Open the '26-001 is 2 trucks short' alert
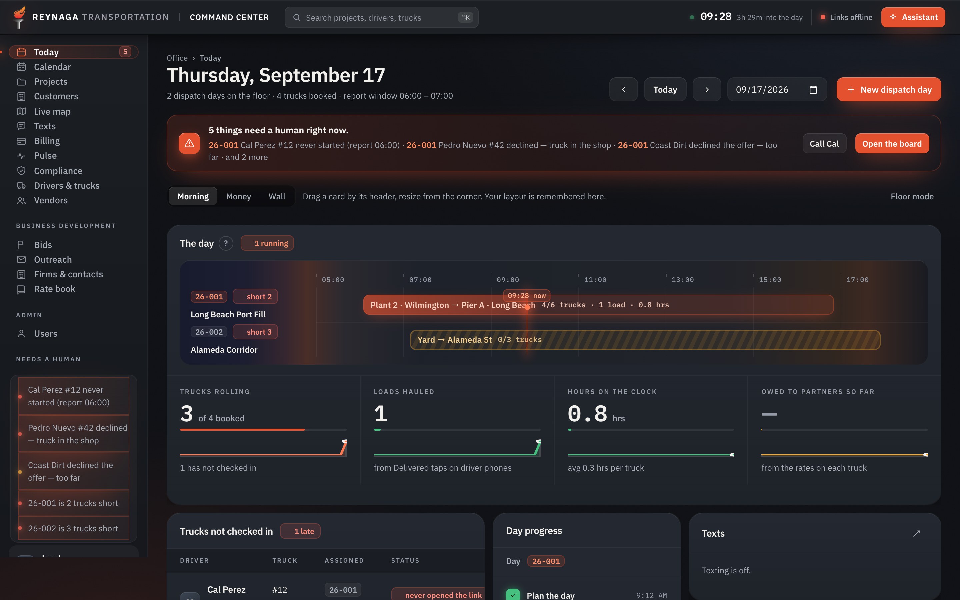This screenshot has width=960, height=600. point(73,503)
